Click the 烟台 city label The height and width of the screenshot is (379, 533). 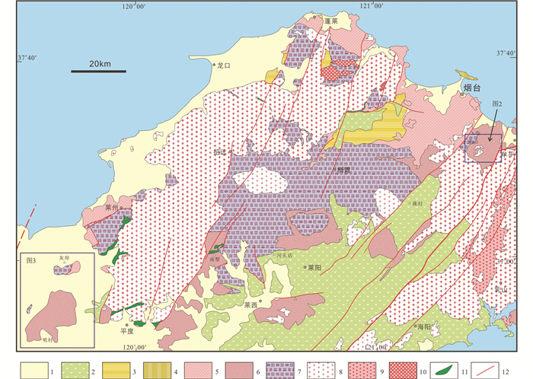(x=473, y=90)
